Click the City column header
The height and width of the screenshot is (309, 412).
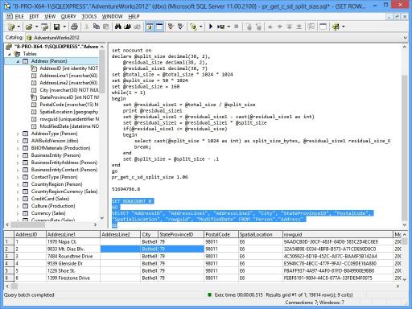point(149,234)
